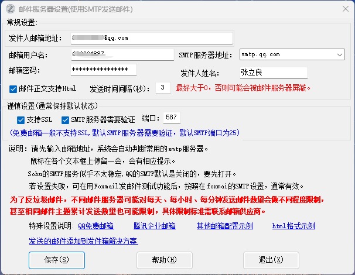Select the mailbox password field
The height and width of the screenshot is (275, 355).
pyautogui.click(x=103, y=70)
